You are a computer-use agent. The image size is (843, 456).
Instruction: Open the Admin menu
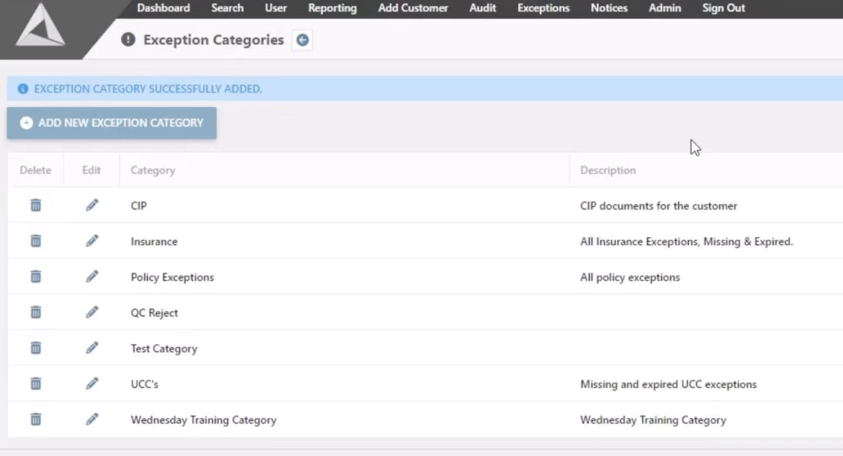click(x=665, y=8)
